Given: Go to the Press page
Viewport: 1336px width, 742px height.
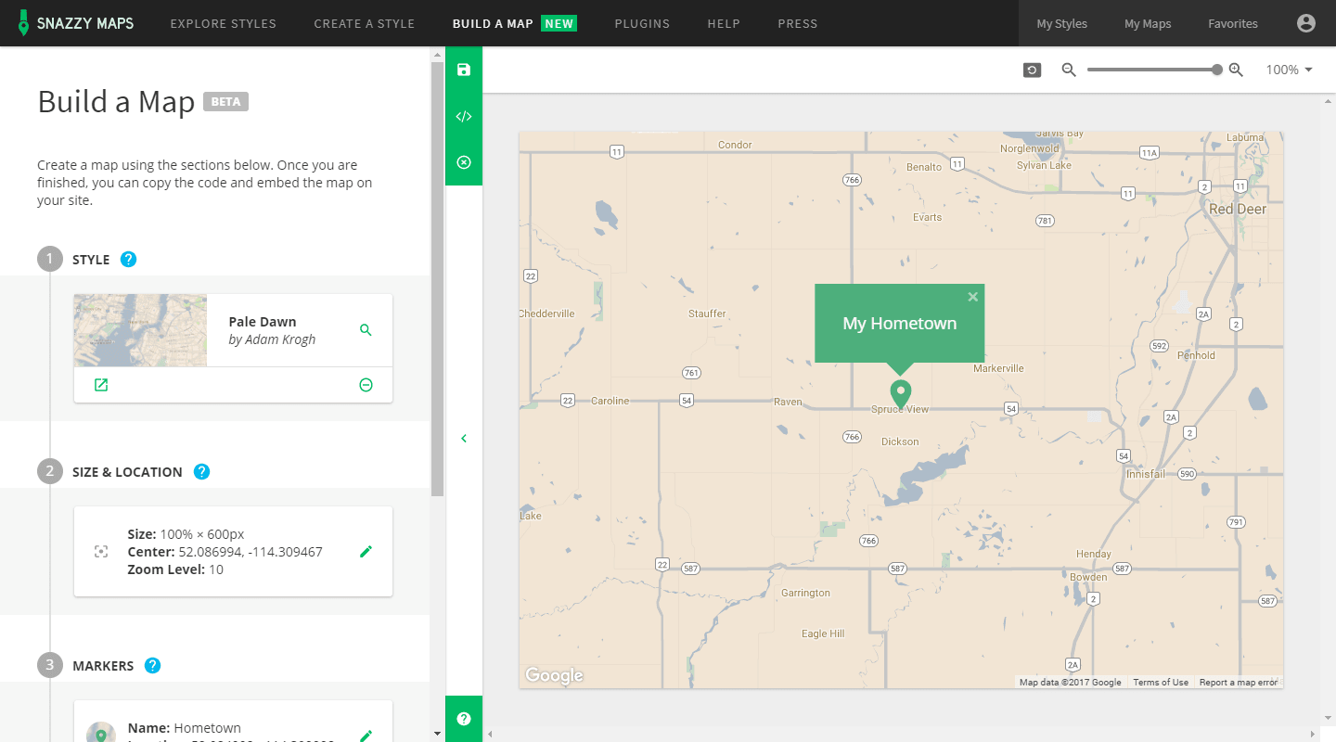Looking at the screenshot, I should tap(798, 23).
